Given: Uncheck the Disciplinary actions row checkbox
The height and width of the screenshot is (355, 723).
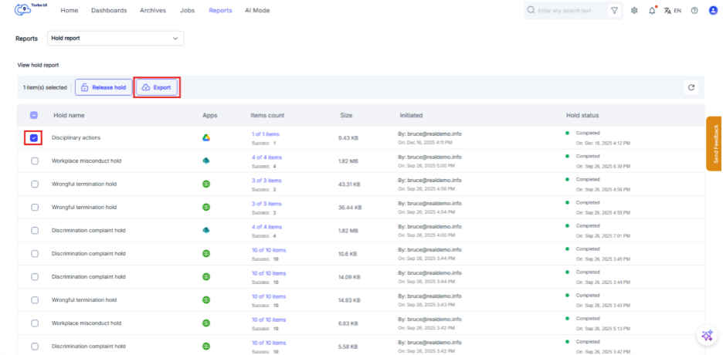Looking at the screenshot, I should 33,138.
